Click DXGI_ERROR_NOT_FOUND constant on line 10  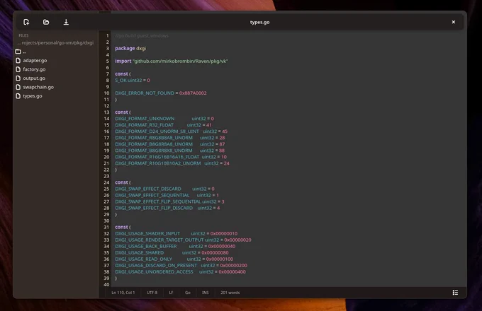point(145,93)
